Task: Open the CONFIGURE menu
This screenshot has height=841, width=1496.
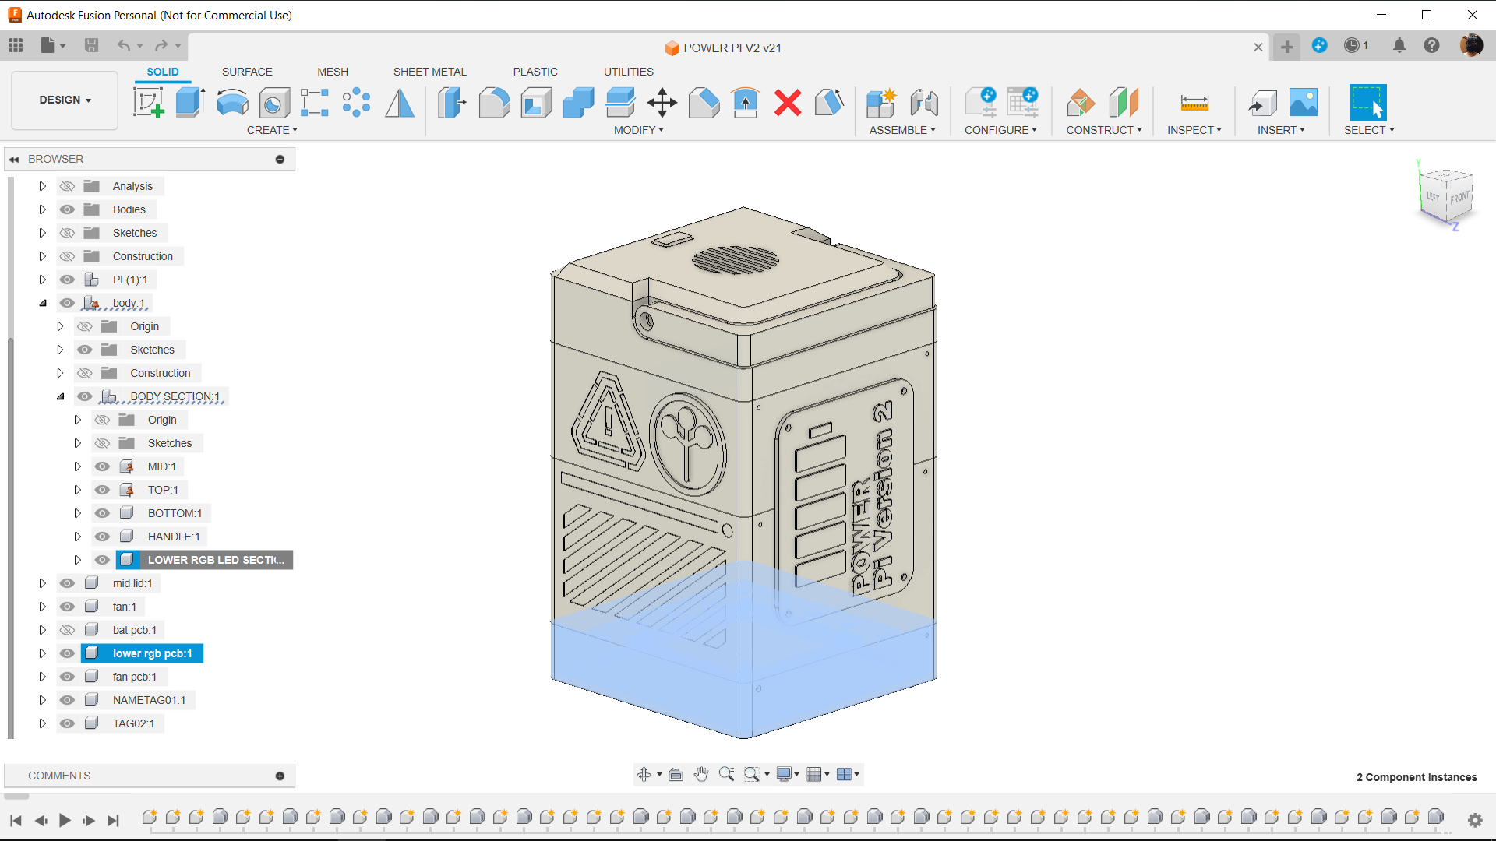Action: (1000, 130)
